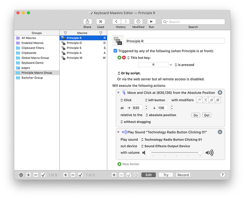245x199 pixels.
Task: Open the left button popup
Action: pyautogui.click(x=155, y=100)
